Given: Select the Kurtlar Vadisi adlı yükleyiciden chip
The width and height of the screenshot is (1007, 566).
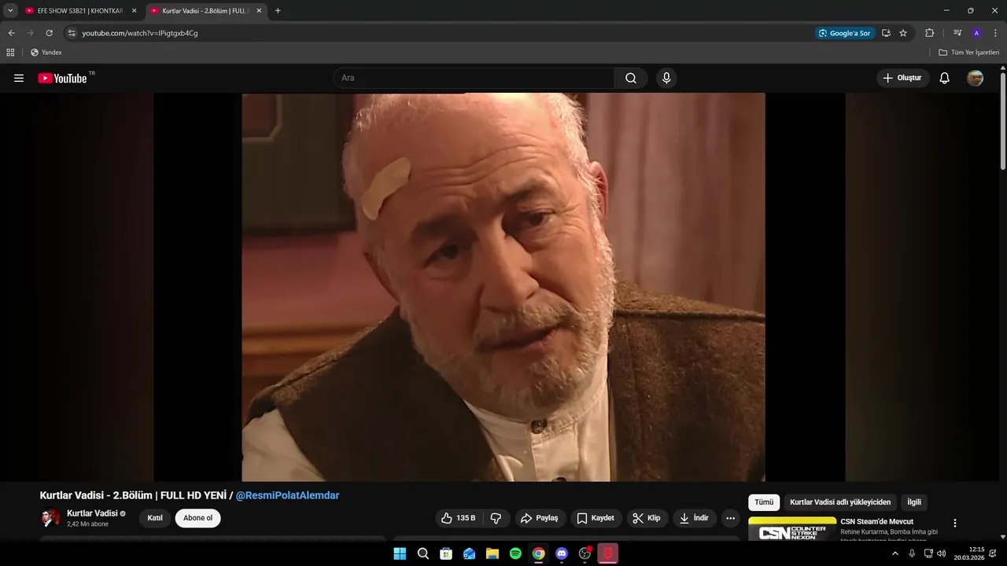Looking at the screenshot, I should pyautogui.click(x=840, y=502).
